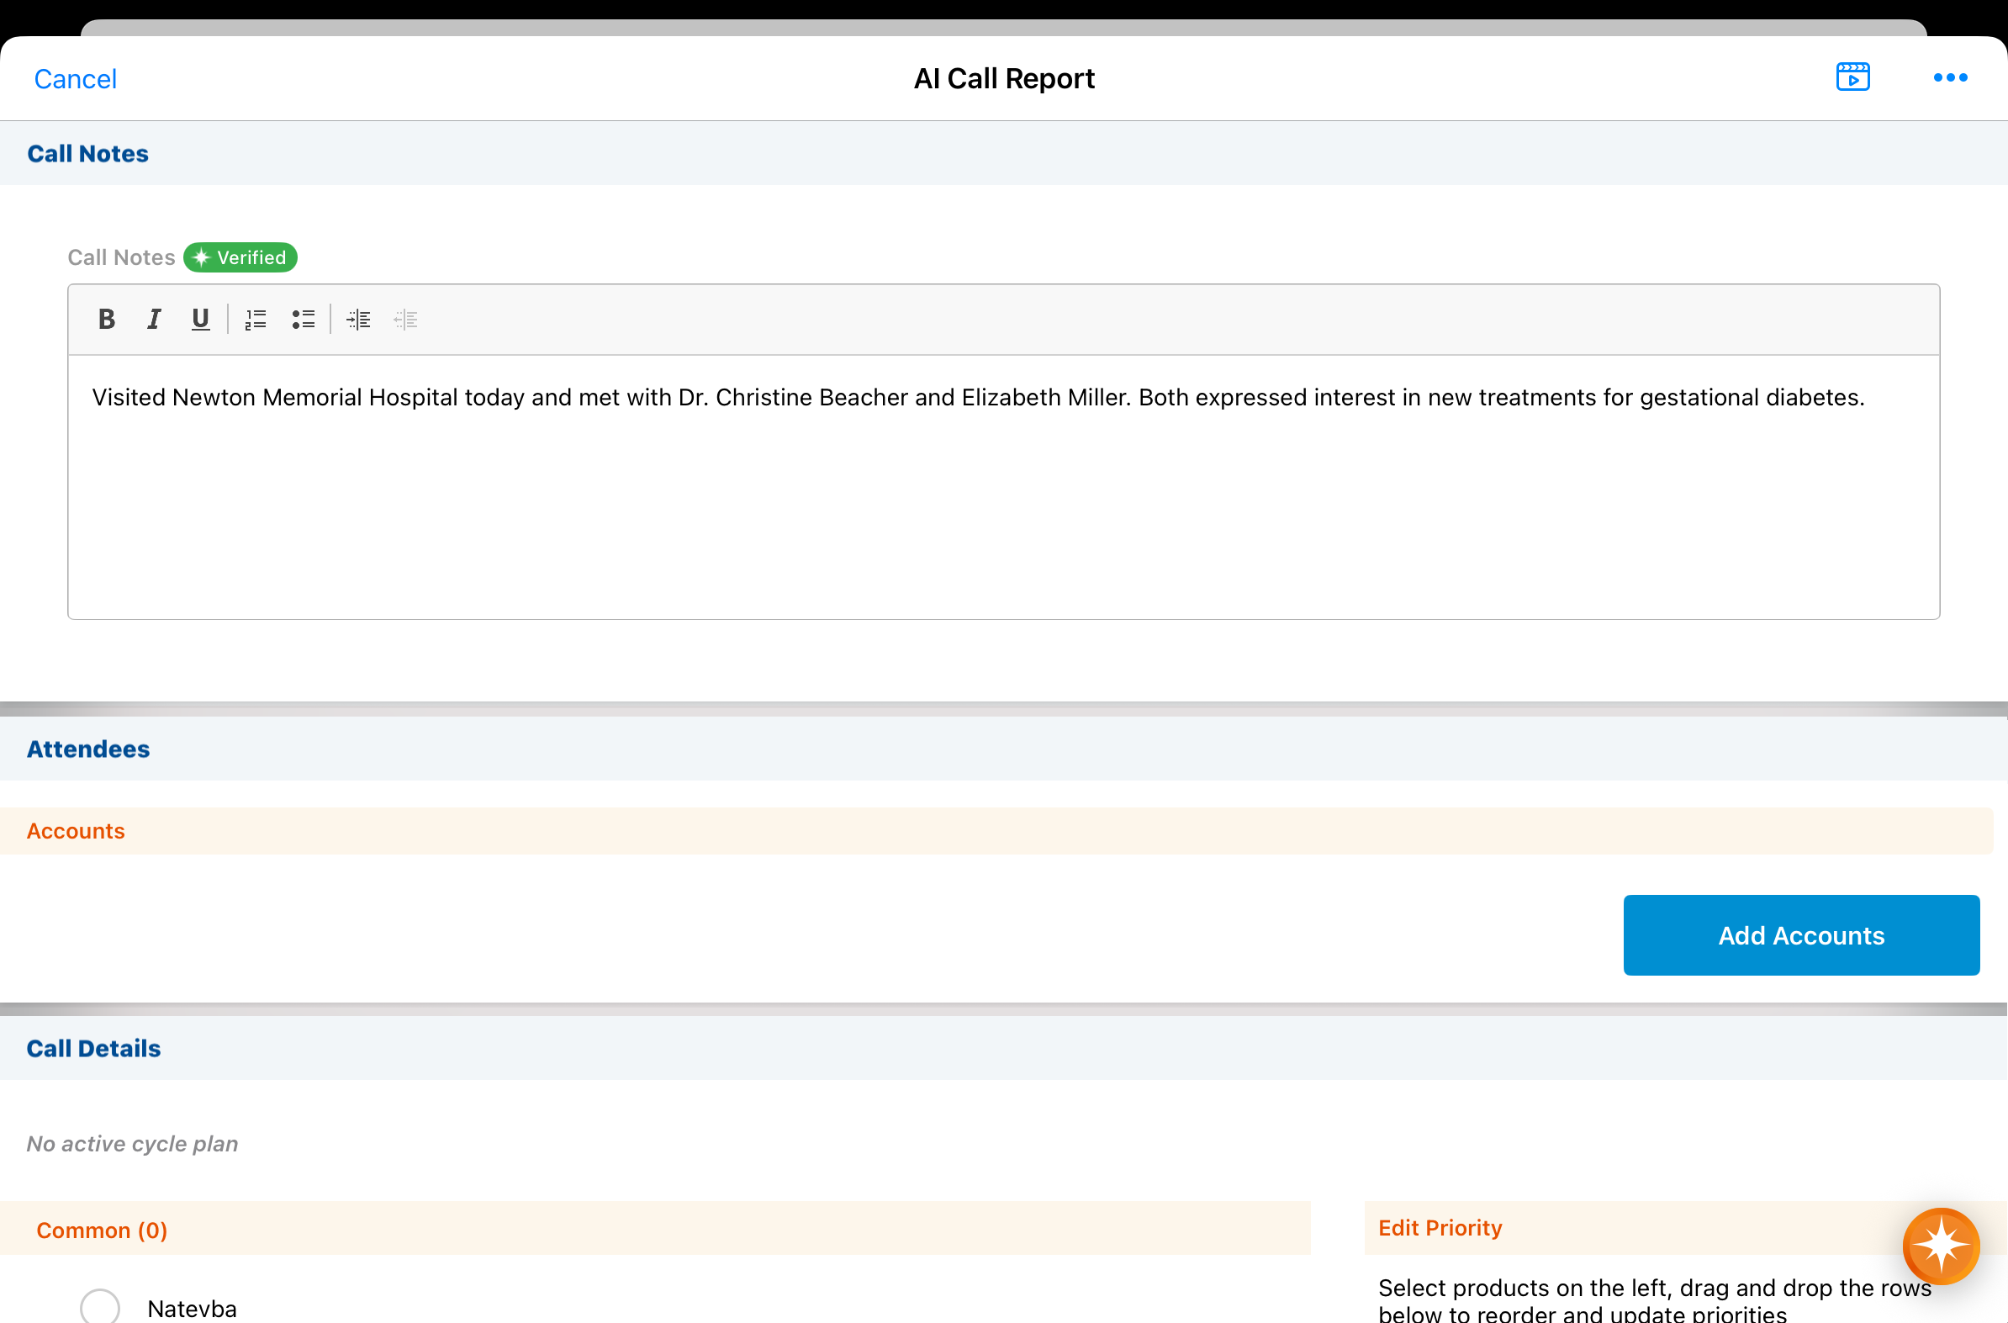
Task: Toggle bold formatting in Call Notes
Action: coord(106,319)
